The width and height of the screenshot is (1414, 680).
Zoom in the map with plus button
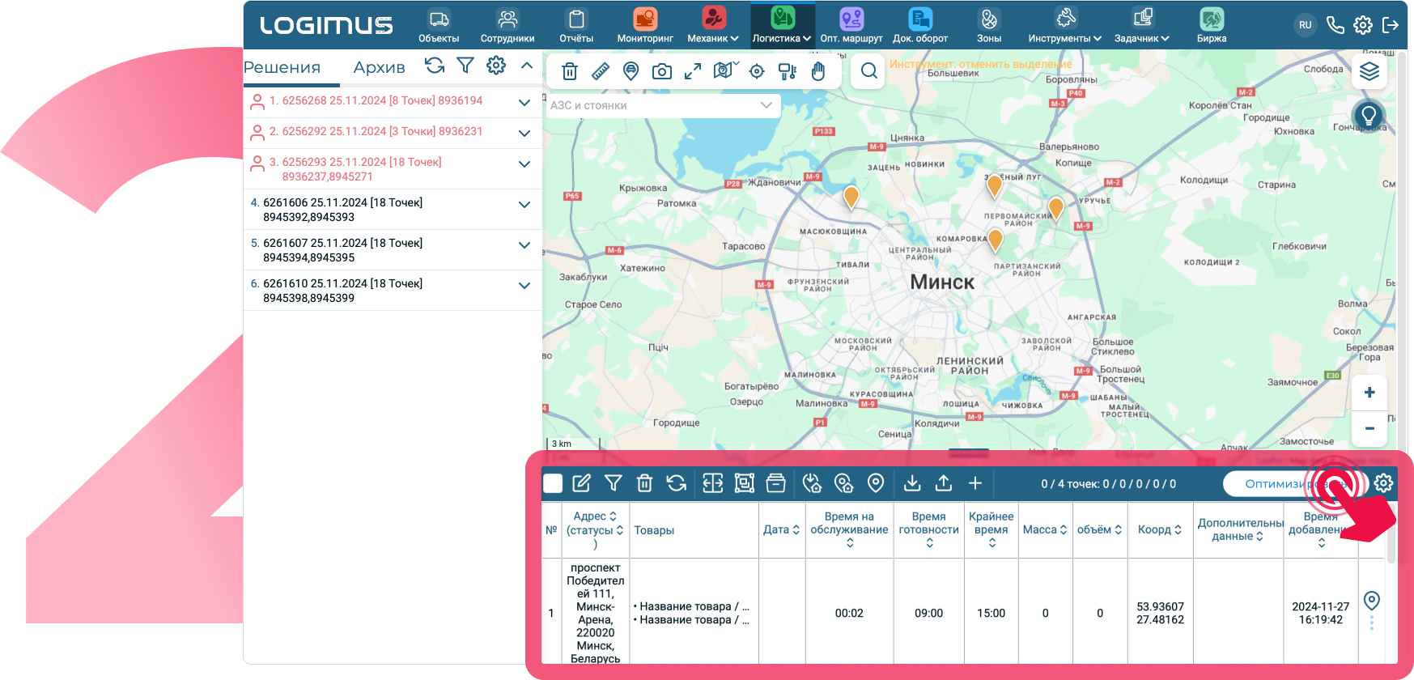[x=1369, y=393]
